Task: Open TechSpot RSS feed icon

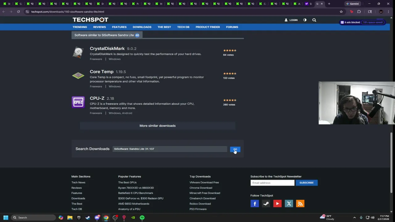Action: click(300, 203)
